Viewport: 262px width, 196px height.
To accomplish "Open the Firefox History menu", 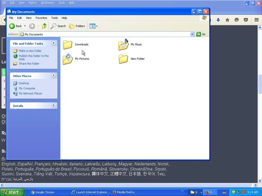I will (32, 3).
